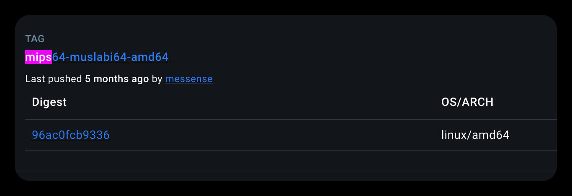Click the bold "5 months ago" text

[x=117, y=79]
